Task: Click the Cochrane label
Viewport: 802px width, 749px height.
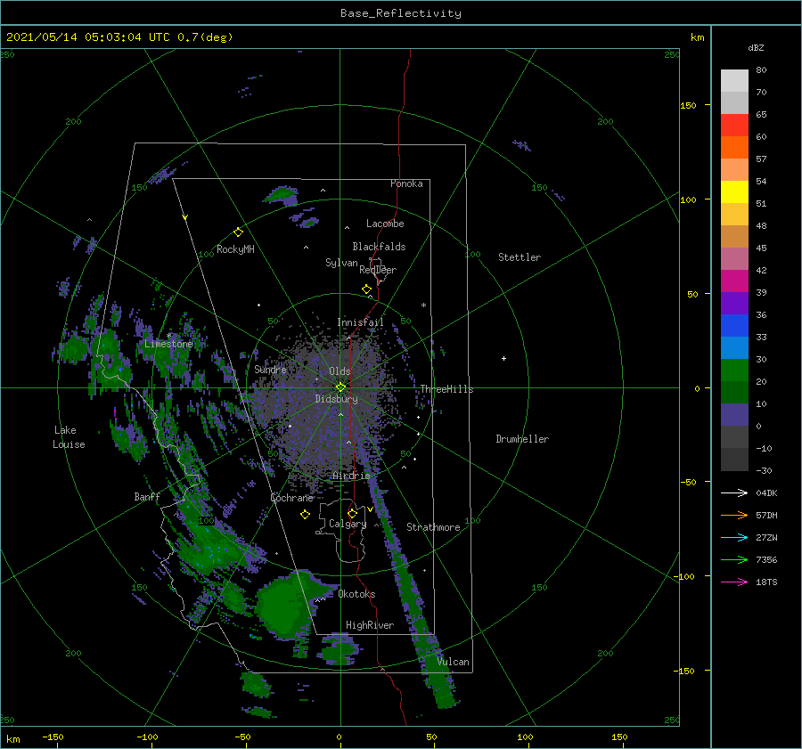Action: click(291, 498)
